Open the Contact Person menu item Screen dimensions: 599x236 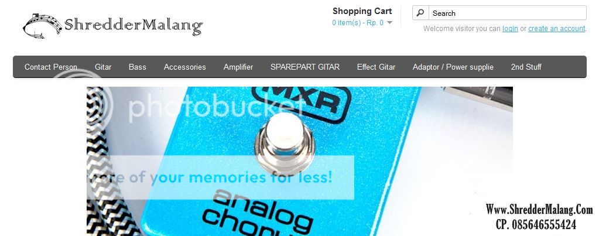[x=51, y=67]
